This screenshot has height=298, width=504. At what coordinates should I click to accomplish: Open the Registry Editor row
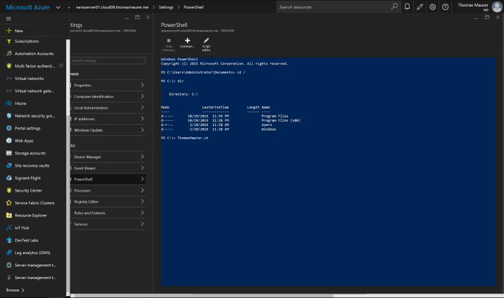(108, 202)
